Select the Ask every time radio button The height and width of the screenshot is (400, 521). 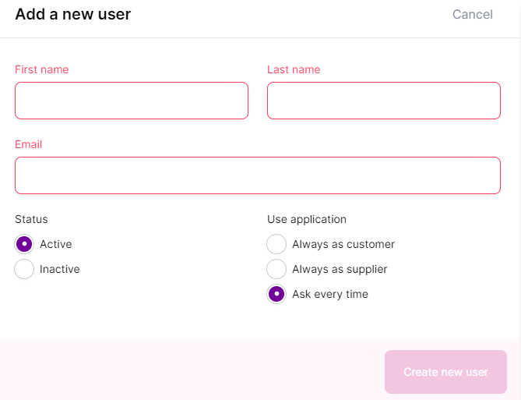pos(276,294)
